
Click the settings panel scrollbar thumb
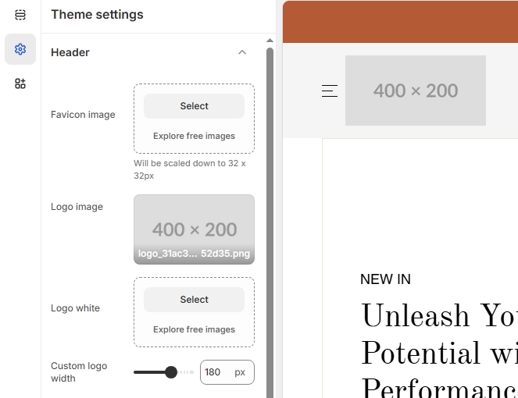click(x=270, y=219)
